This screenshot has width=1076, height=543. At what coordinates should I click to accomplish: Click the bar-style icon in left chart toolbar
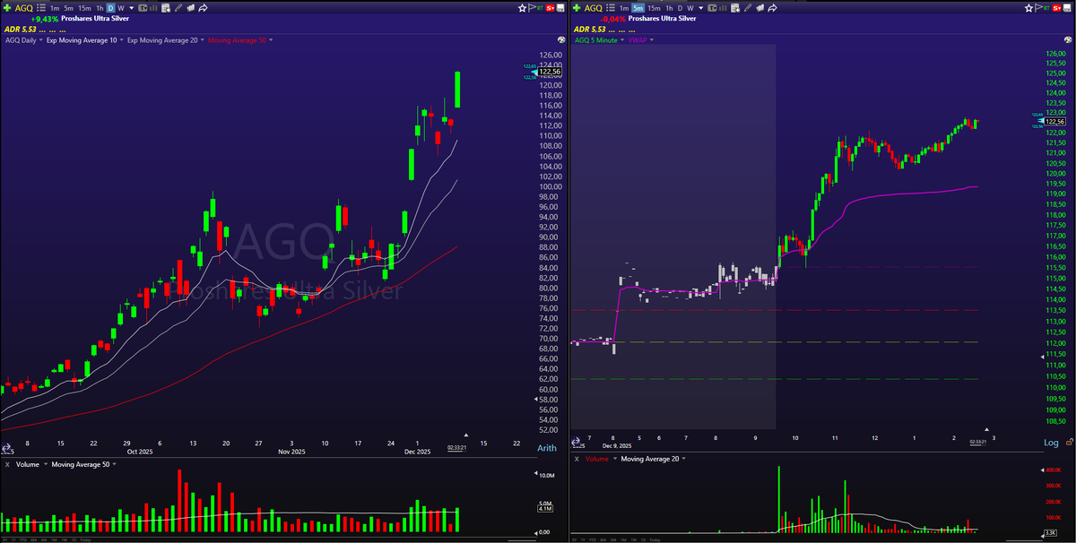coord(153,8)
